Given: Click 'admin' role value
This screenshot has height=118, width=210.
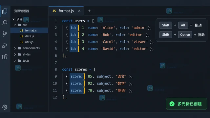Looking at the screenshot, I should (139, 28).
